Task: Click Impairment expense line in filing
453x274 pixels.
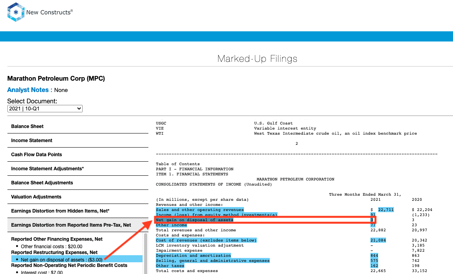Action: [x=179, y=251]
